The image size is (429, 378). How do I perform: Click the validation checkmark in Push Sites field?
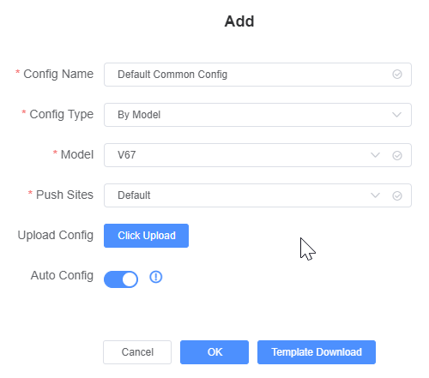point(397,195)
